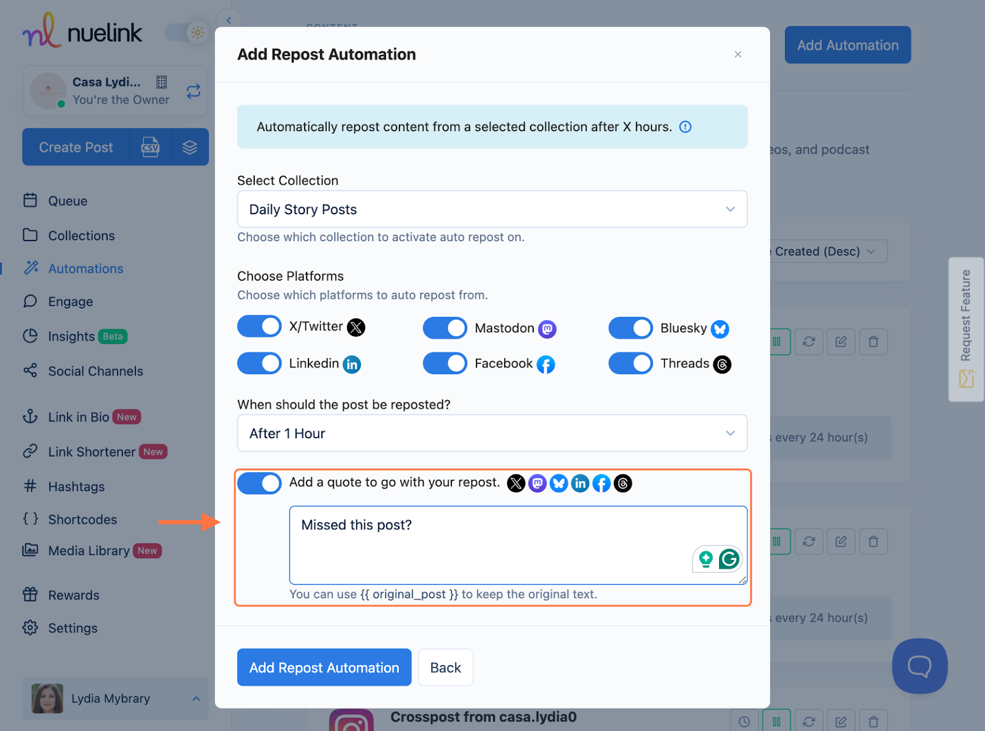Click the layers icon beside Create Post
The width and height of the screenshot is (985, 731).
pos(190,147)
